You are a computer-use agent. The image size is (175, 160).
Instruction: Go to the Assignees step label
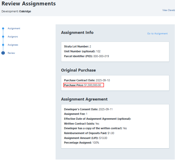(13, 45)
